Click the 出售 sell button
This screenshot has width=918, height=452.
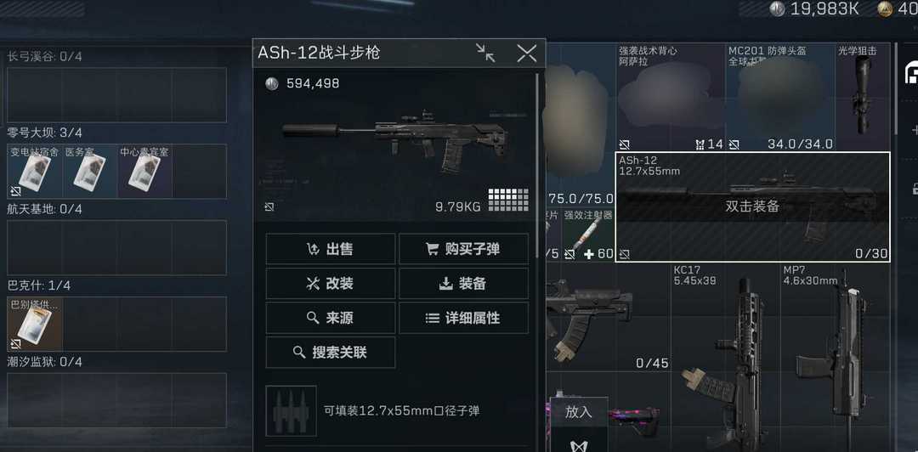[330, 249]
